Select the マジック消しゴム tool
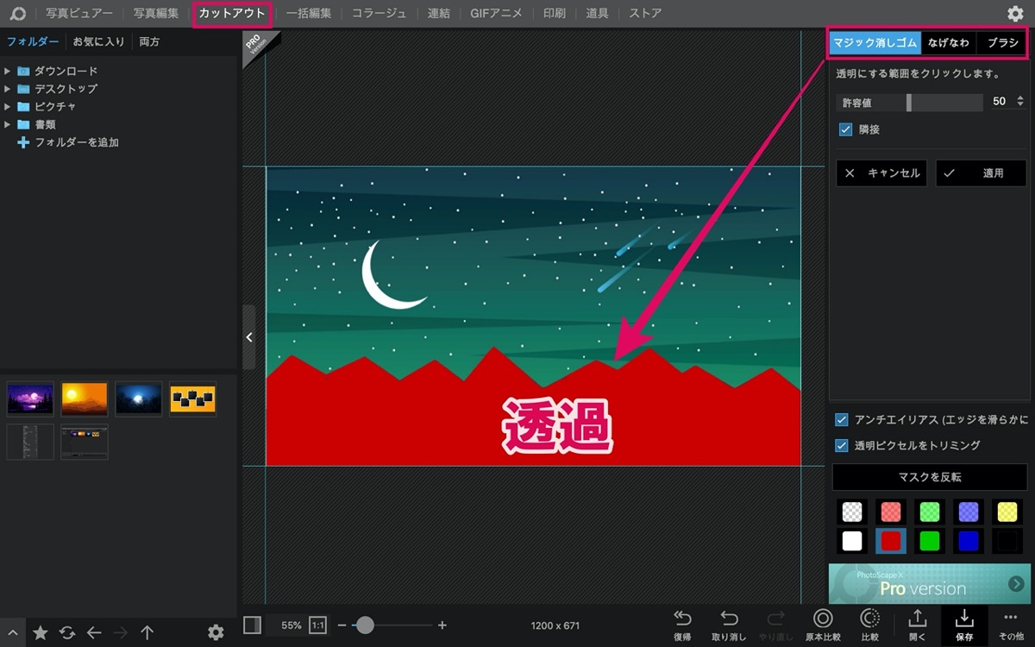 [875, 42]
